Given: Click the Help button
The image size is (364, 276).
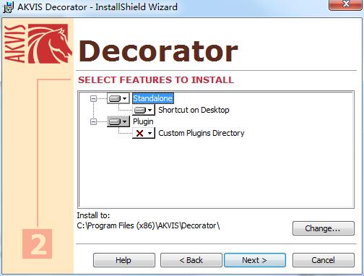Looking at the screenshot, I should pos(124,260).
